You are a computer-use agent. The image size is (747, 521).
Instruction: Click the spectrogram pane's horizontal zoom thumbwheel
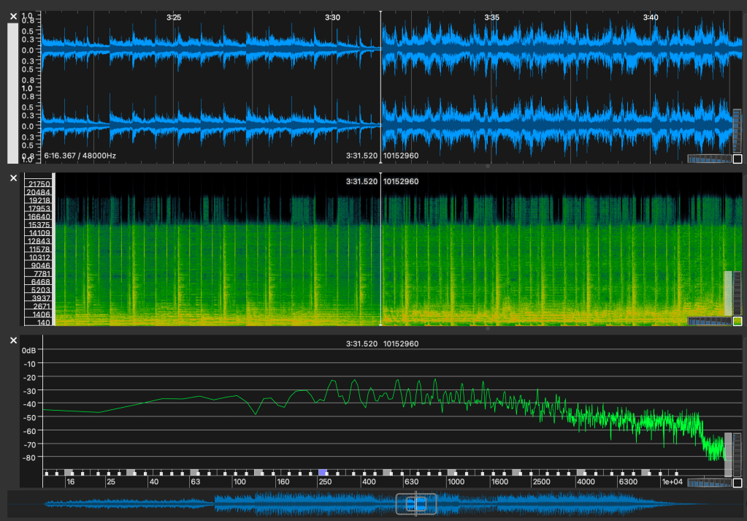point(708,321)
